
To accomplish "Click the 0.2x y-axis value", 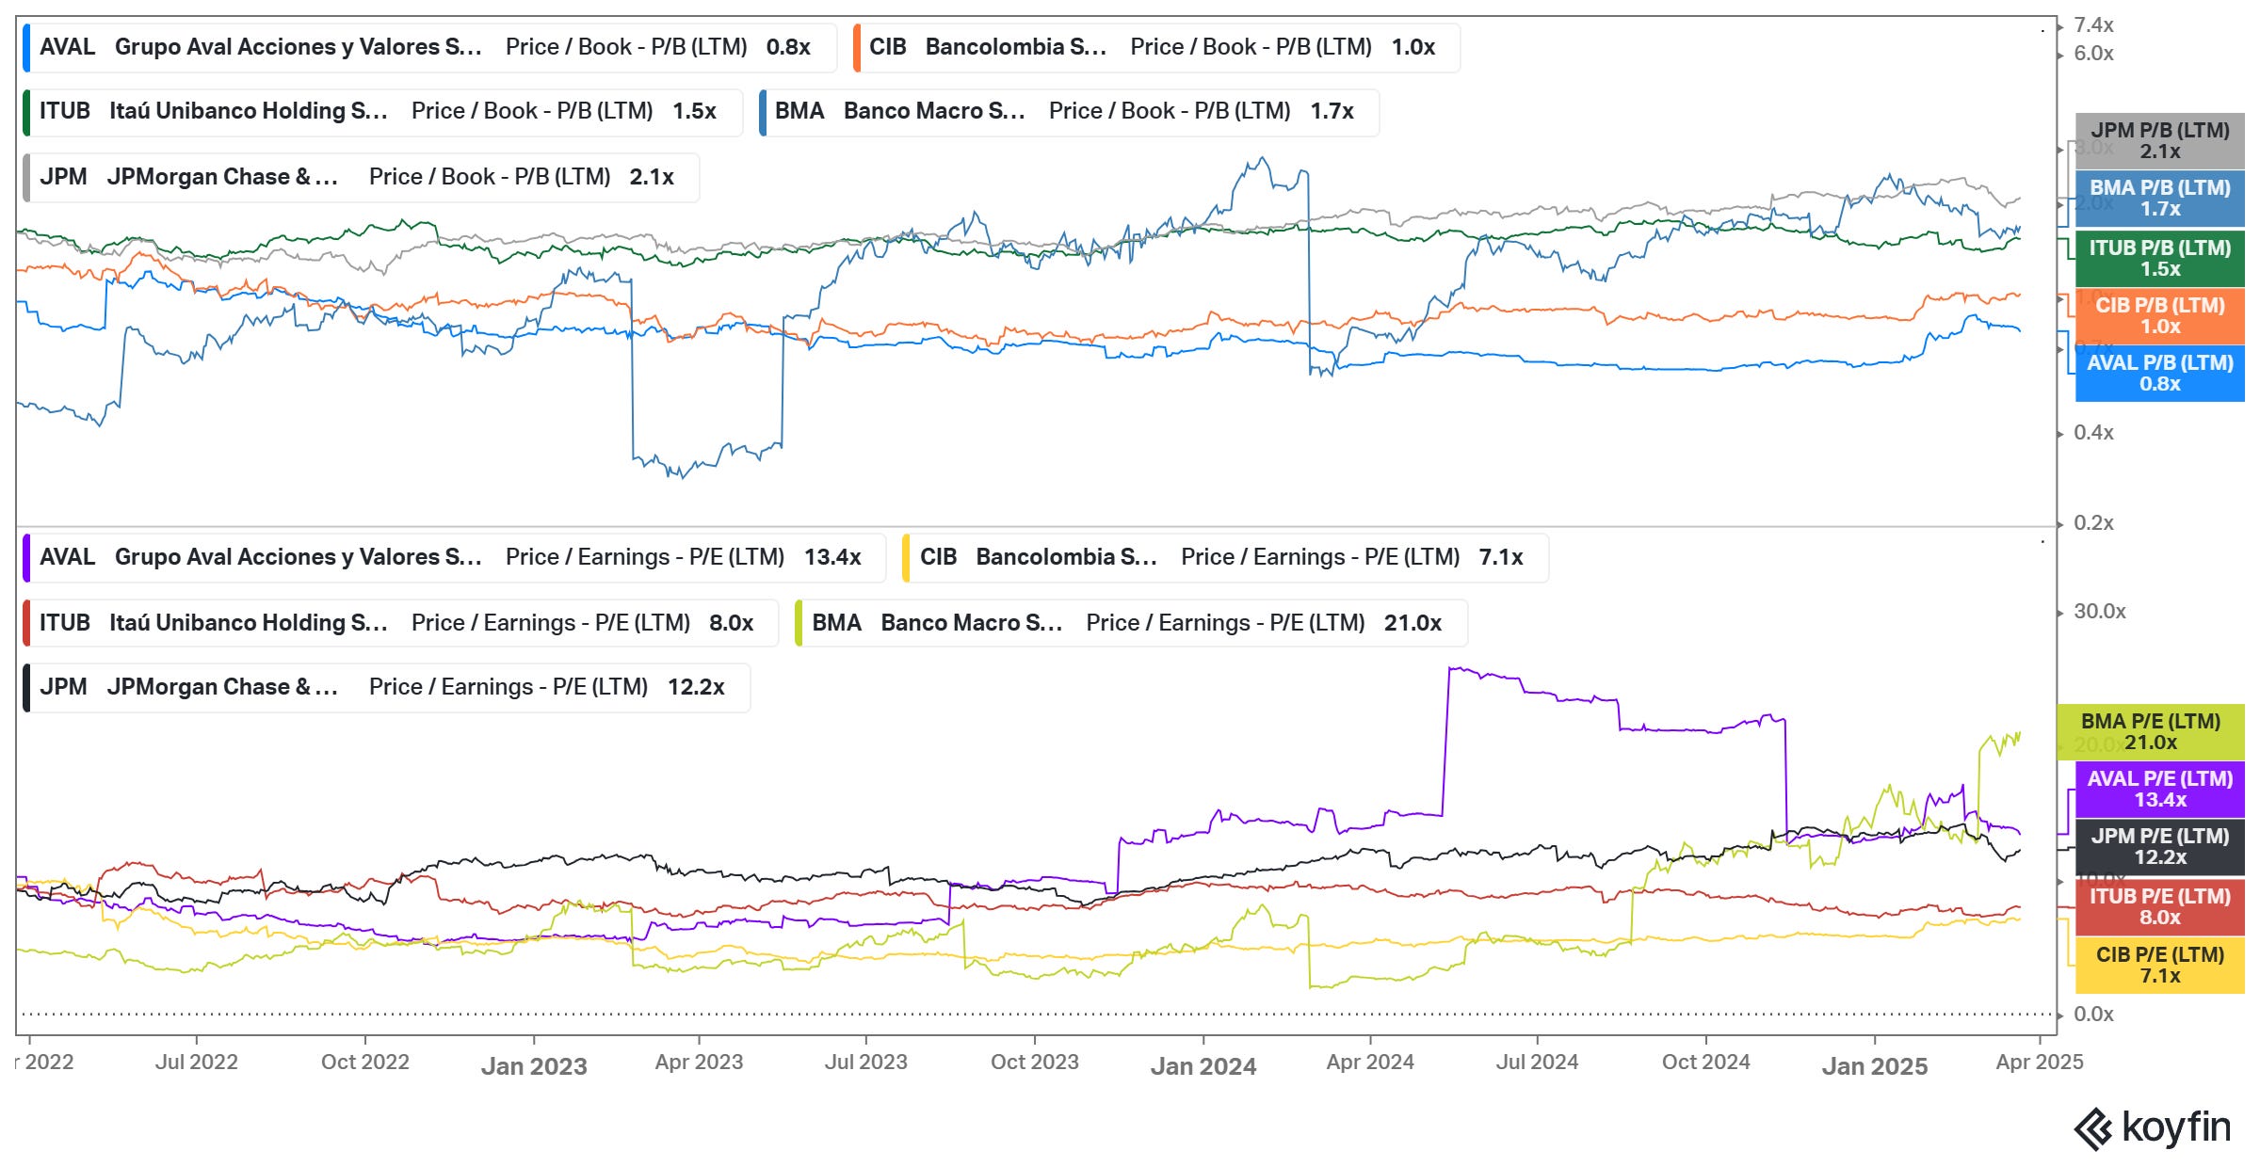I will [2093, 523].
